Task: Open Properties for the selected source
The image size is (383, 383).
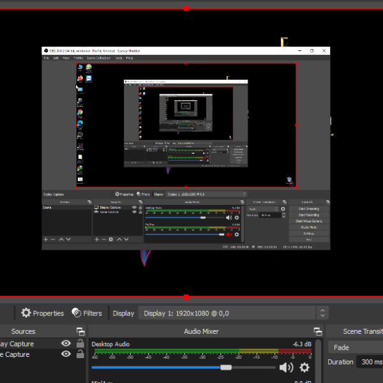Action: click(42, 313)
